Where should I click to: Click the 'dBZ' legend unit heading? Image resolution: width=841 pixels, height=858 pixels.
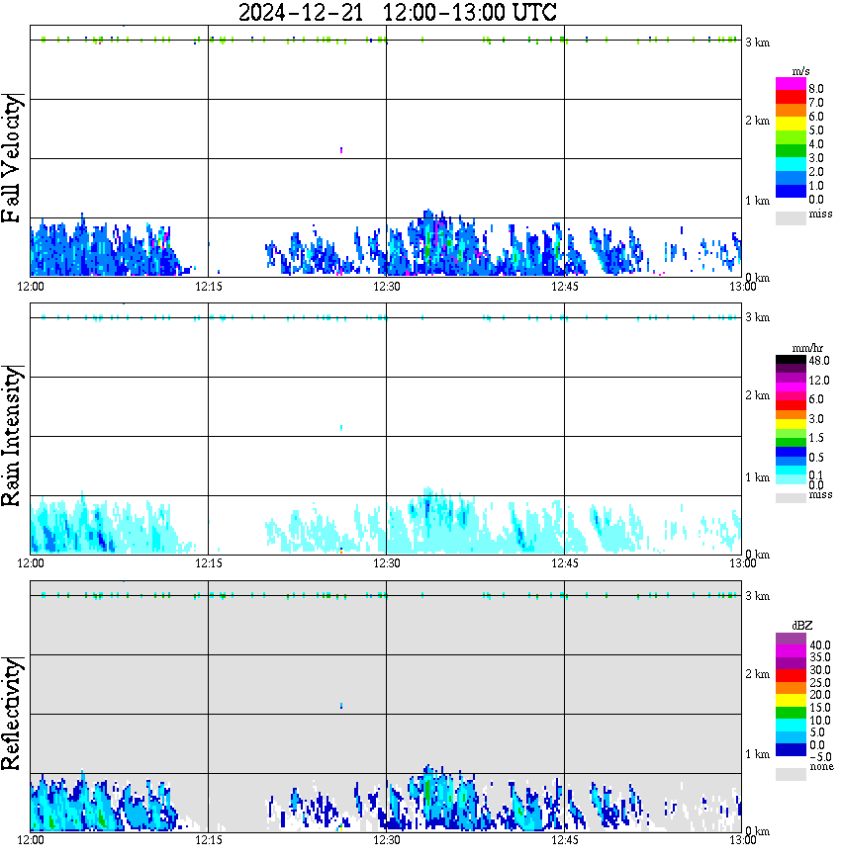(x=802, y=626)
